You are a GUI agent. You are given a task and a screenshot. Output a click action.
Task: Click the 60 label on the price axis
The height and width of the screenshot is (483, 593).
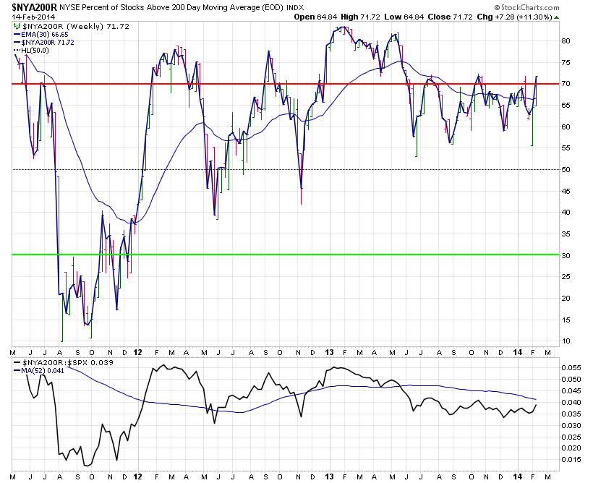tap(566, 127)
